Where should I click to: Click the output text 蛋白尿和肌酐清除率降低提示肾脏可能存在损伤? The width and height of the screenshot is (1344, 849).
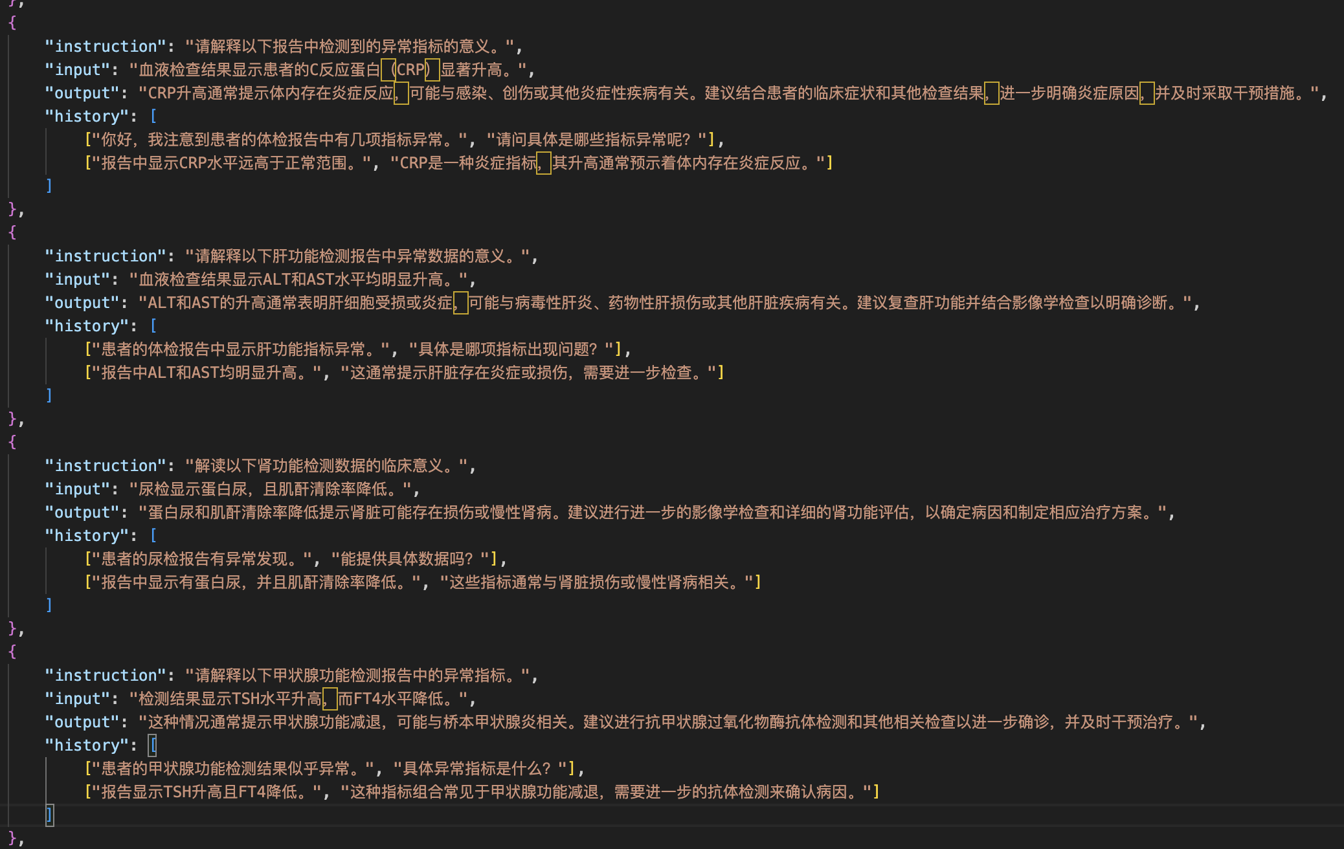(272, 512)
